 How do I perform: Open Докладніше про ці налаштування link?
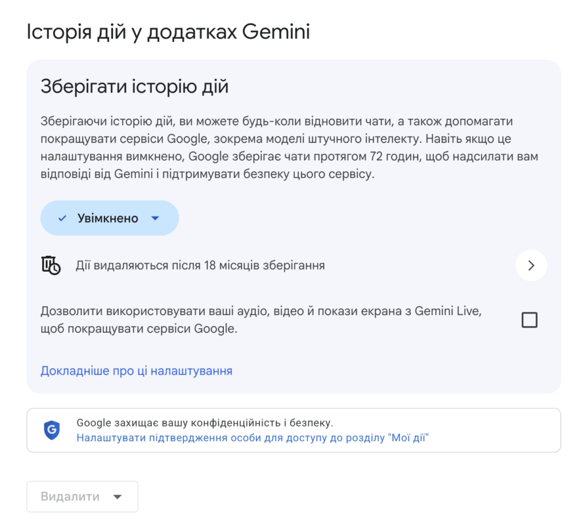pyautogui.click(x=136, y=371)
